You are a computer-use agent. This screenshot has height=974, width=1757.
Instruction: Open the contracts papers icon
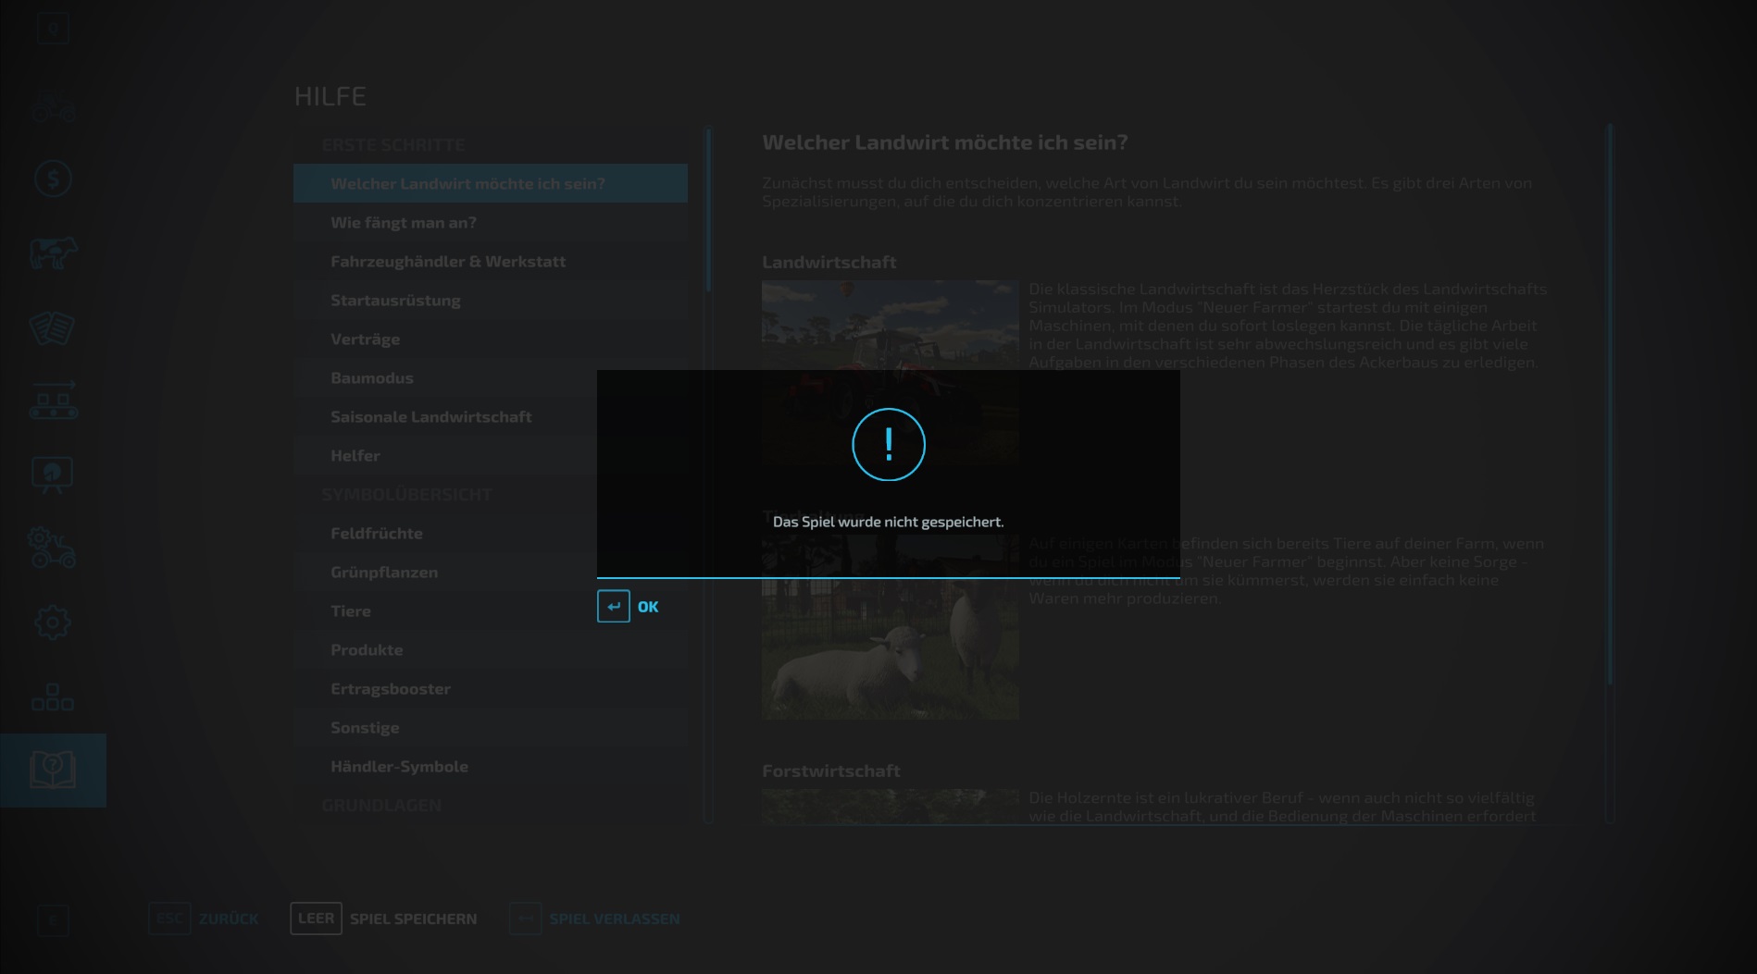pos(53,327)
